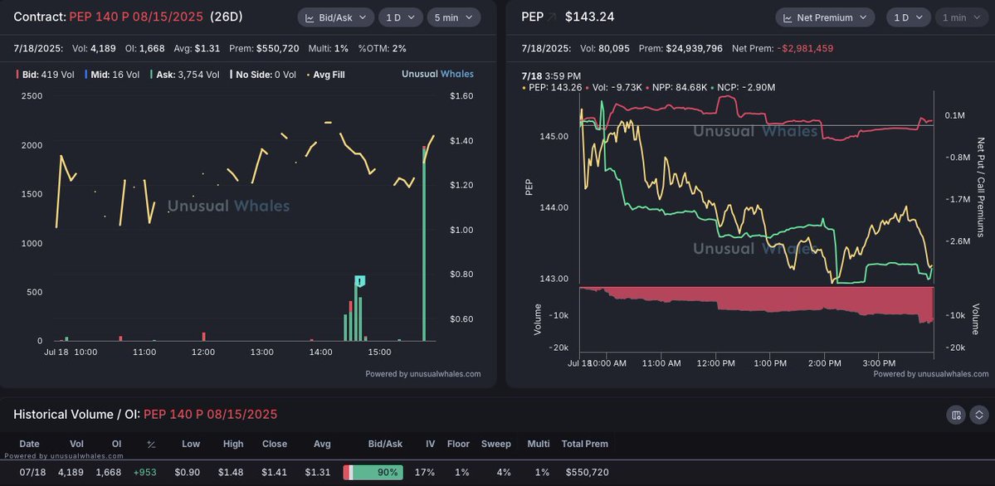
Task: Toggle the Avg Fill legend series
Action: (x=325, y=75)
